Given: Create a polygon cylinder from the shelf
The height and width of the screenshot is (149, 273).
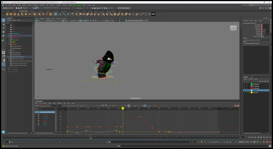Looking at the screenshot, I should click(x=15, y=14).
